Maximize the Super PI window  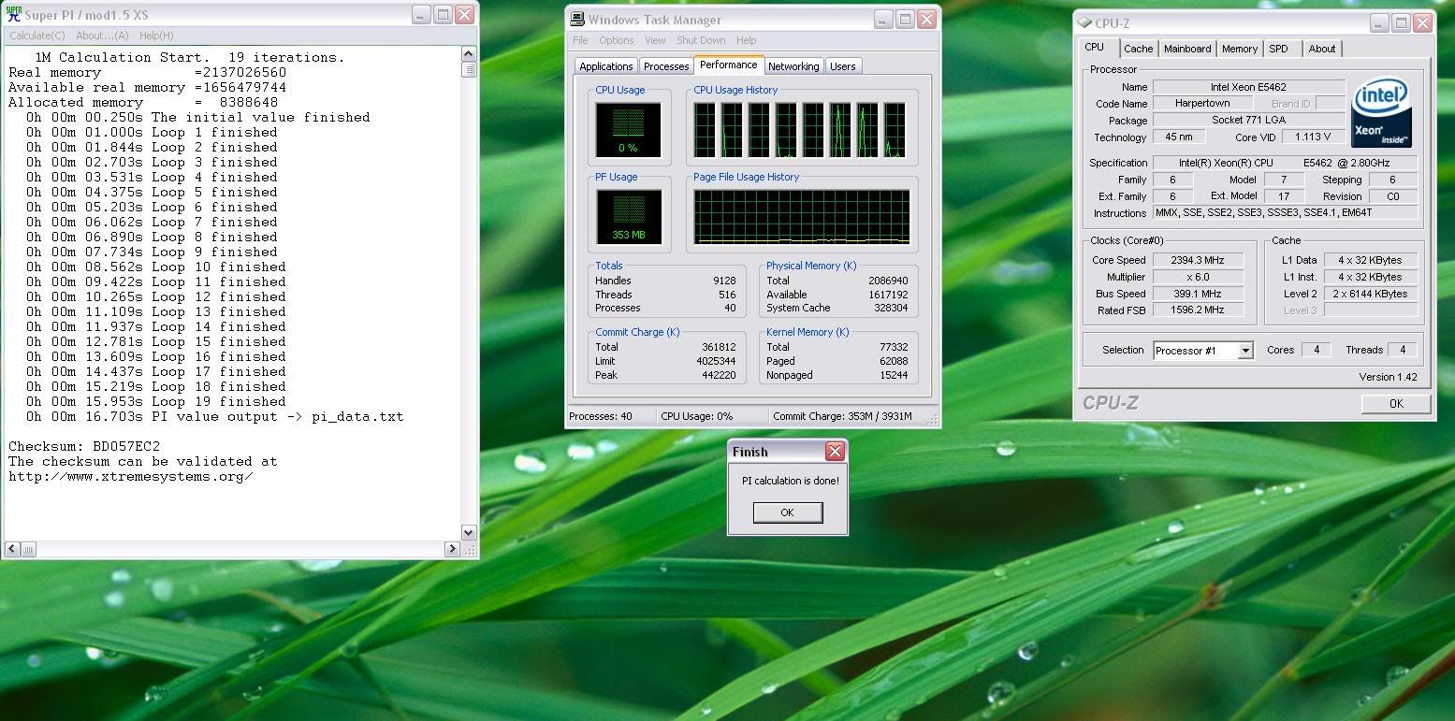tap(443, 15)
